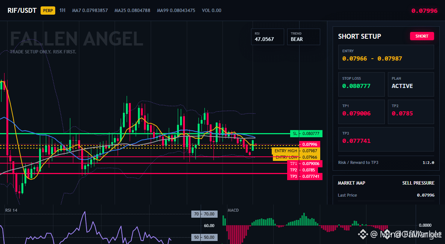Click the red SHORT badge button
The height and width of the screenshot is (244, 445).
(x=422, y=36)
